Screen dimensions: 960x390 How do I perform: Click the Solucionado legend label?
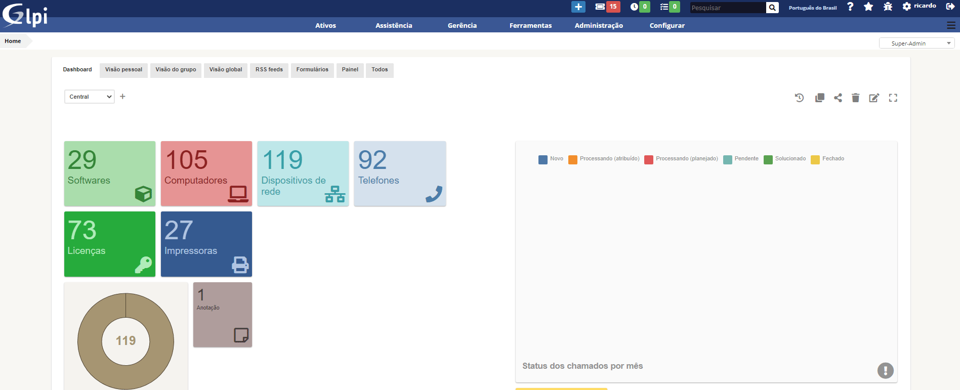pos(790,159)
